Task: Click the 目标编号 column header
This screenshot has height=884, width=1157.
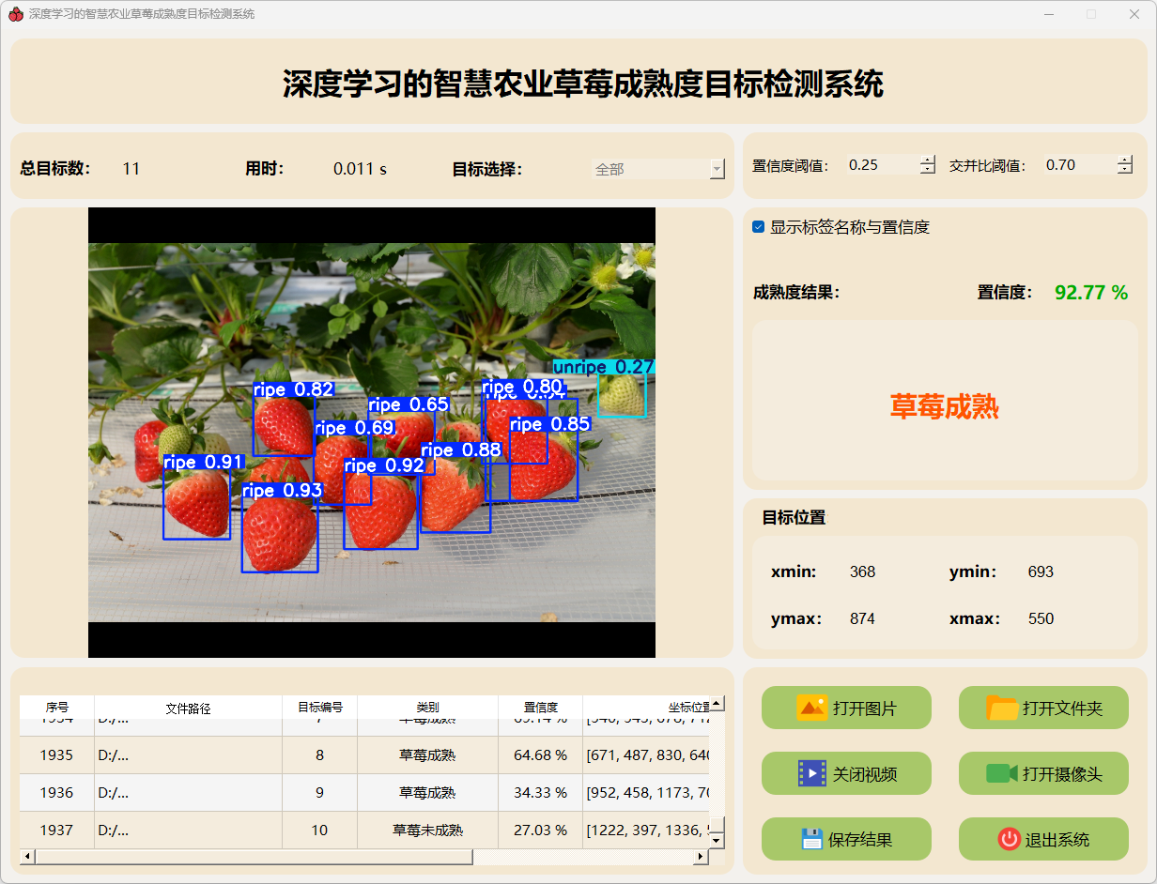Action: [x=320, y=708]
